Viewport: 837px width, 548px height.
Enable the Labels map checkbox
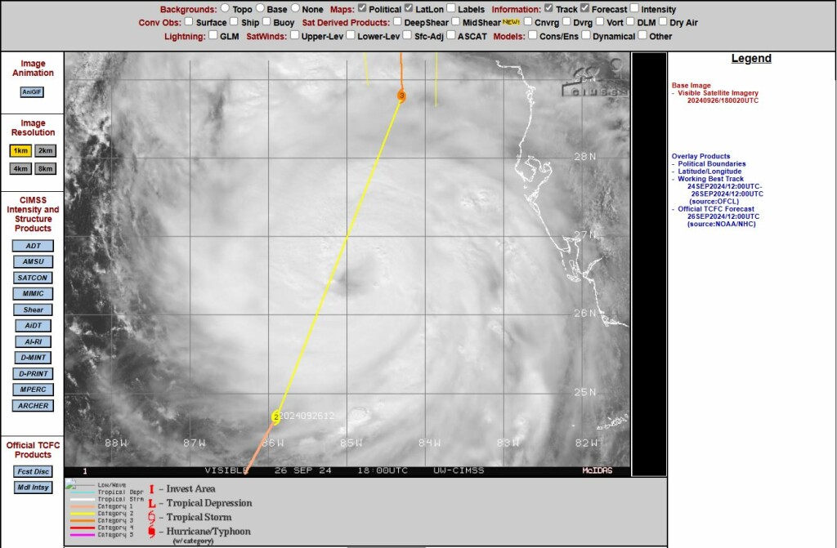(451, 9)
